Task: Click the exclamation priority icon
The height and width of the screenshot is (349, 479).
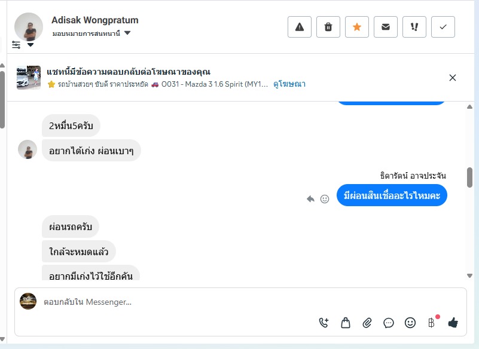Action: [414, 27]
